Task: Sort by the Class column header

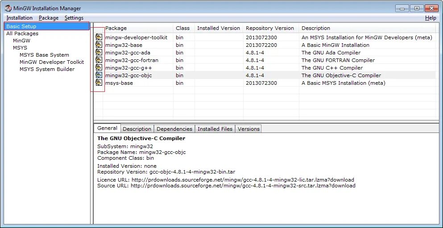Action: (x=184, y=28)
